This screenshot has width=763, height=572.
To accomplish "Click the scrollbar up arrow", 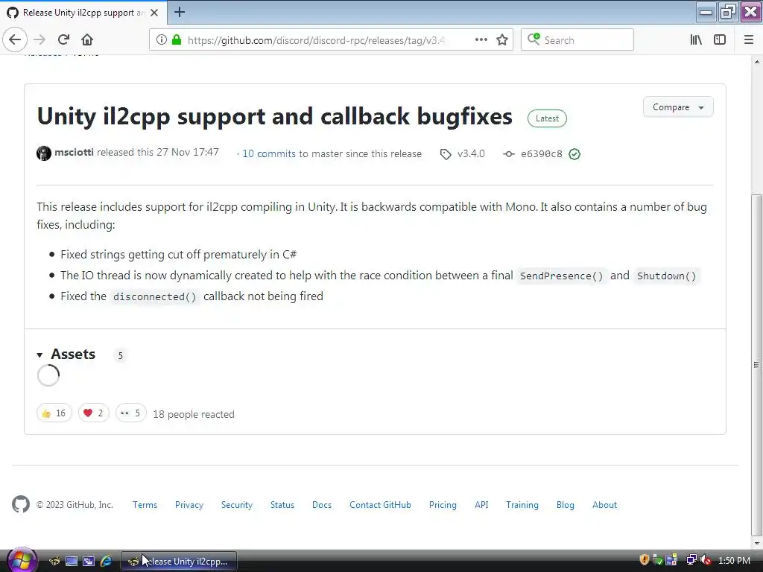I will [756, 62].
